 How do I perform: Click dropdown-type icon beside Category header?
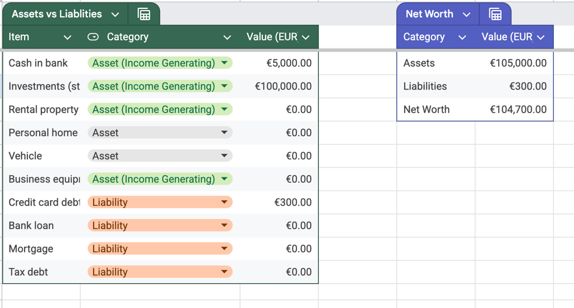[93, 37]
